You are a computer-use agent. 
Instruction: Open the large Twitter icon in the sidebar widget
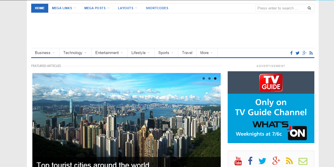point(262,161)
